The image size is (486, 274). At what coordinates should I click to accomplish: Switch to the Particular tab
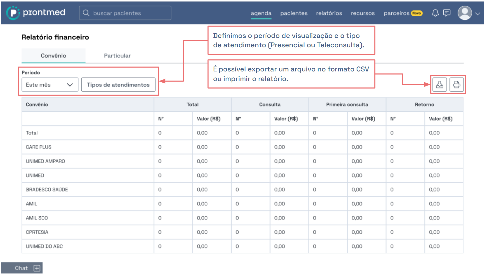117,56
